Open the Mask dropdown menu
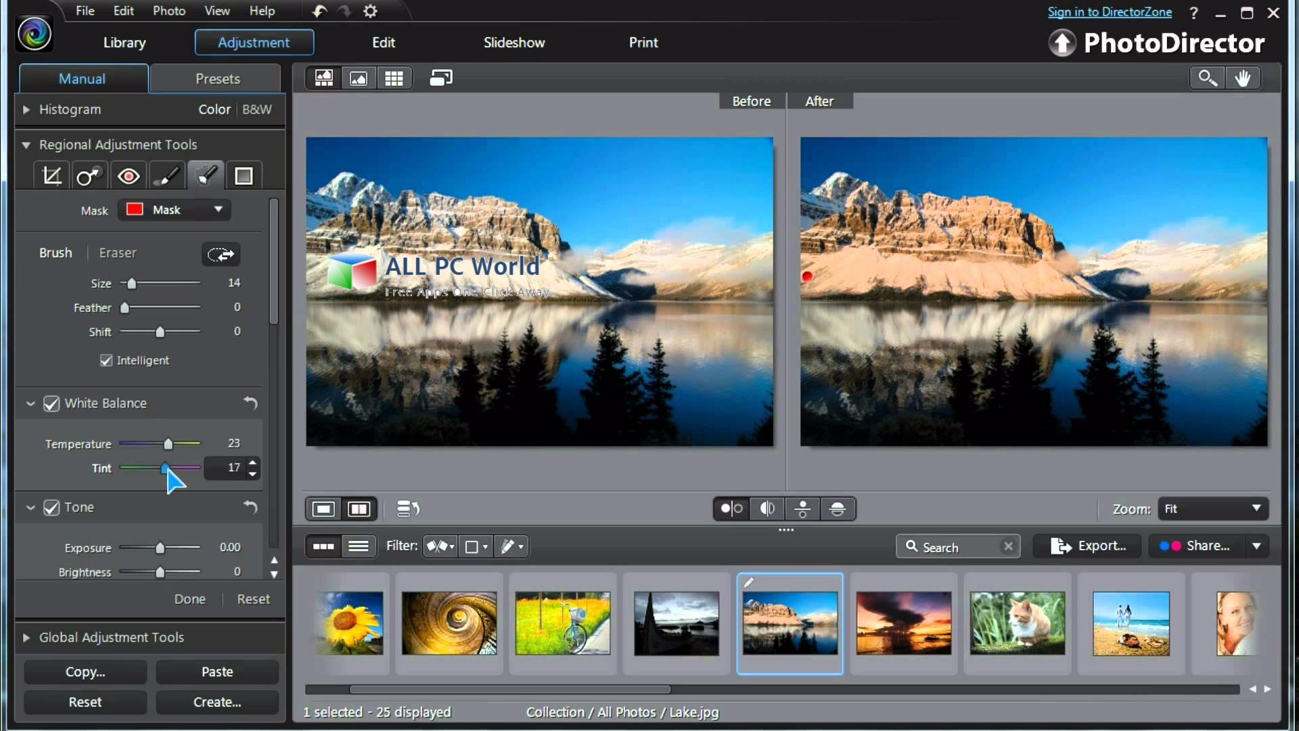Viewport: 1299px width, 731px height. click(x=216, y=209)
